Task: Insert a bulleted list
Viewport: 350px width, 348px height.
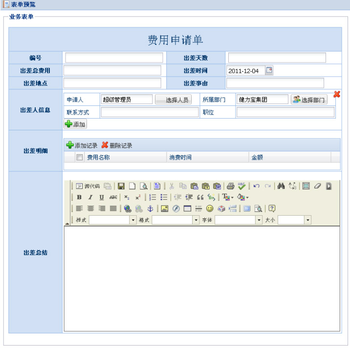Action: coord(164,197)
